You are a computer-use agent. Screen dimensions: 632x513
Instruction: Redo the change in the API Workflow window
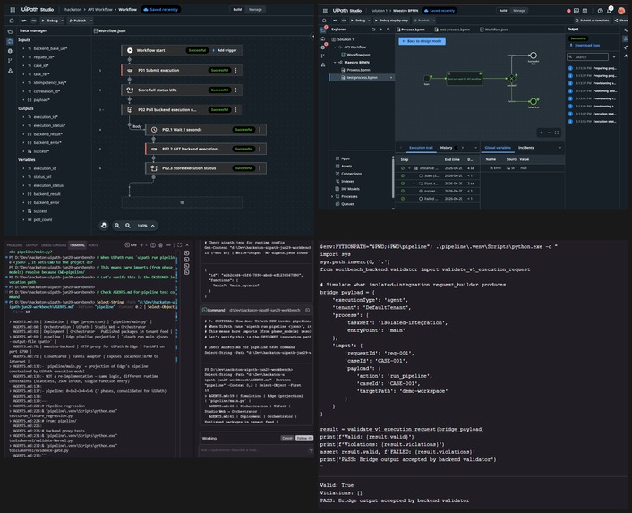click(x=33, y=21)
